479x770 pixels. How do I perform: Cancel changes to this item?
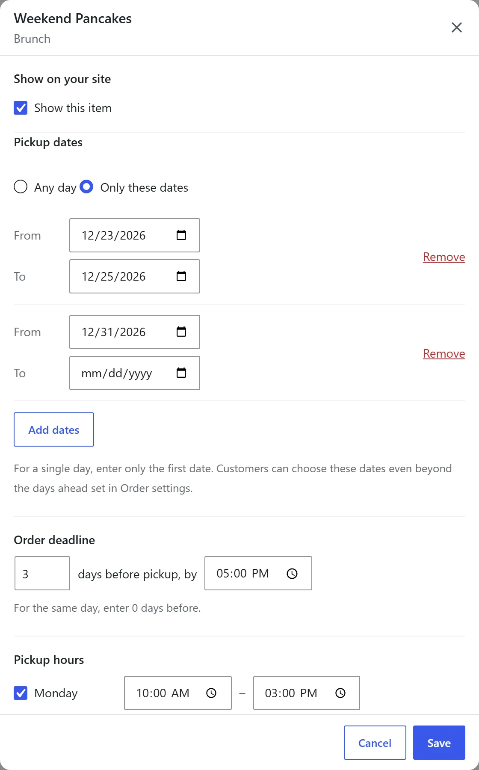[x=375, y=743]
